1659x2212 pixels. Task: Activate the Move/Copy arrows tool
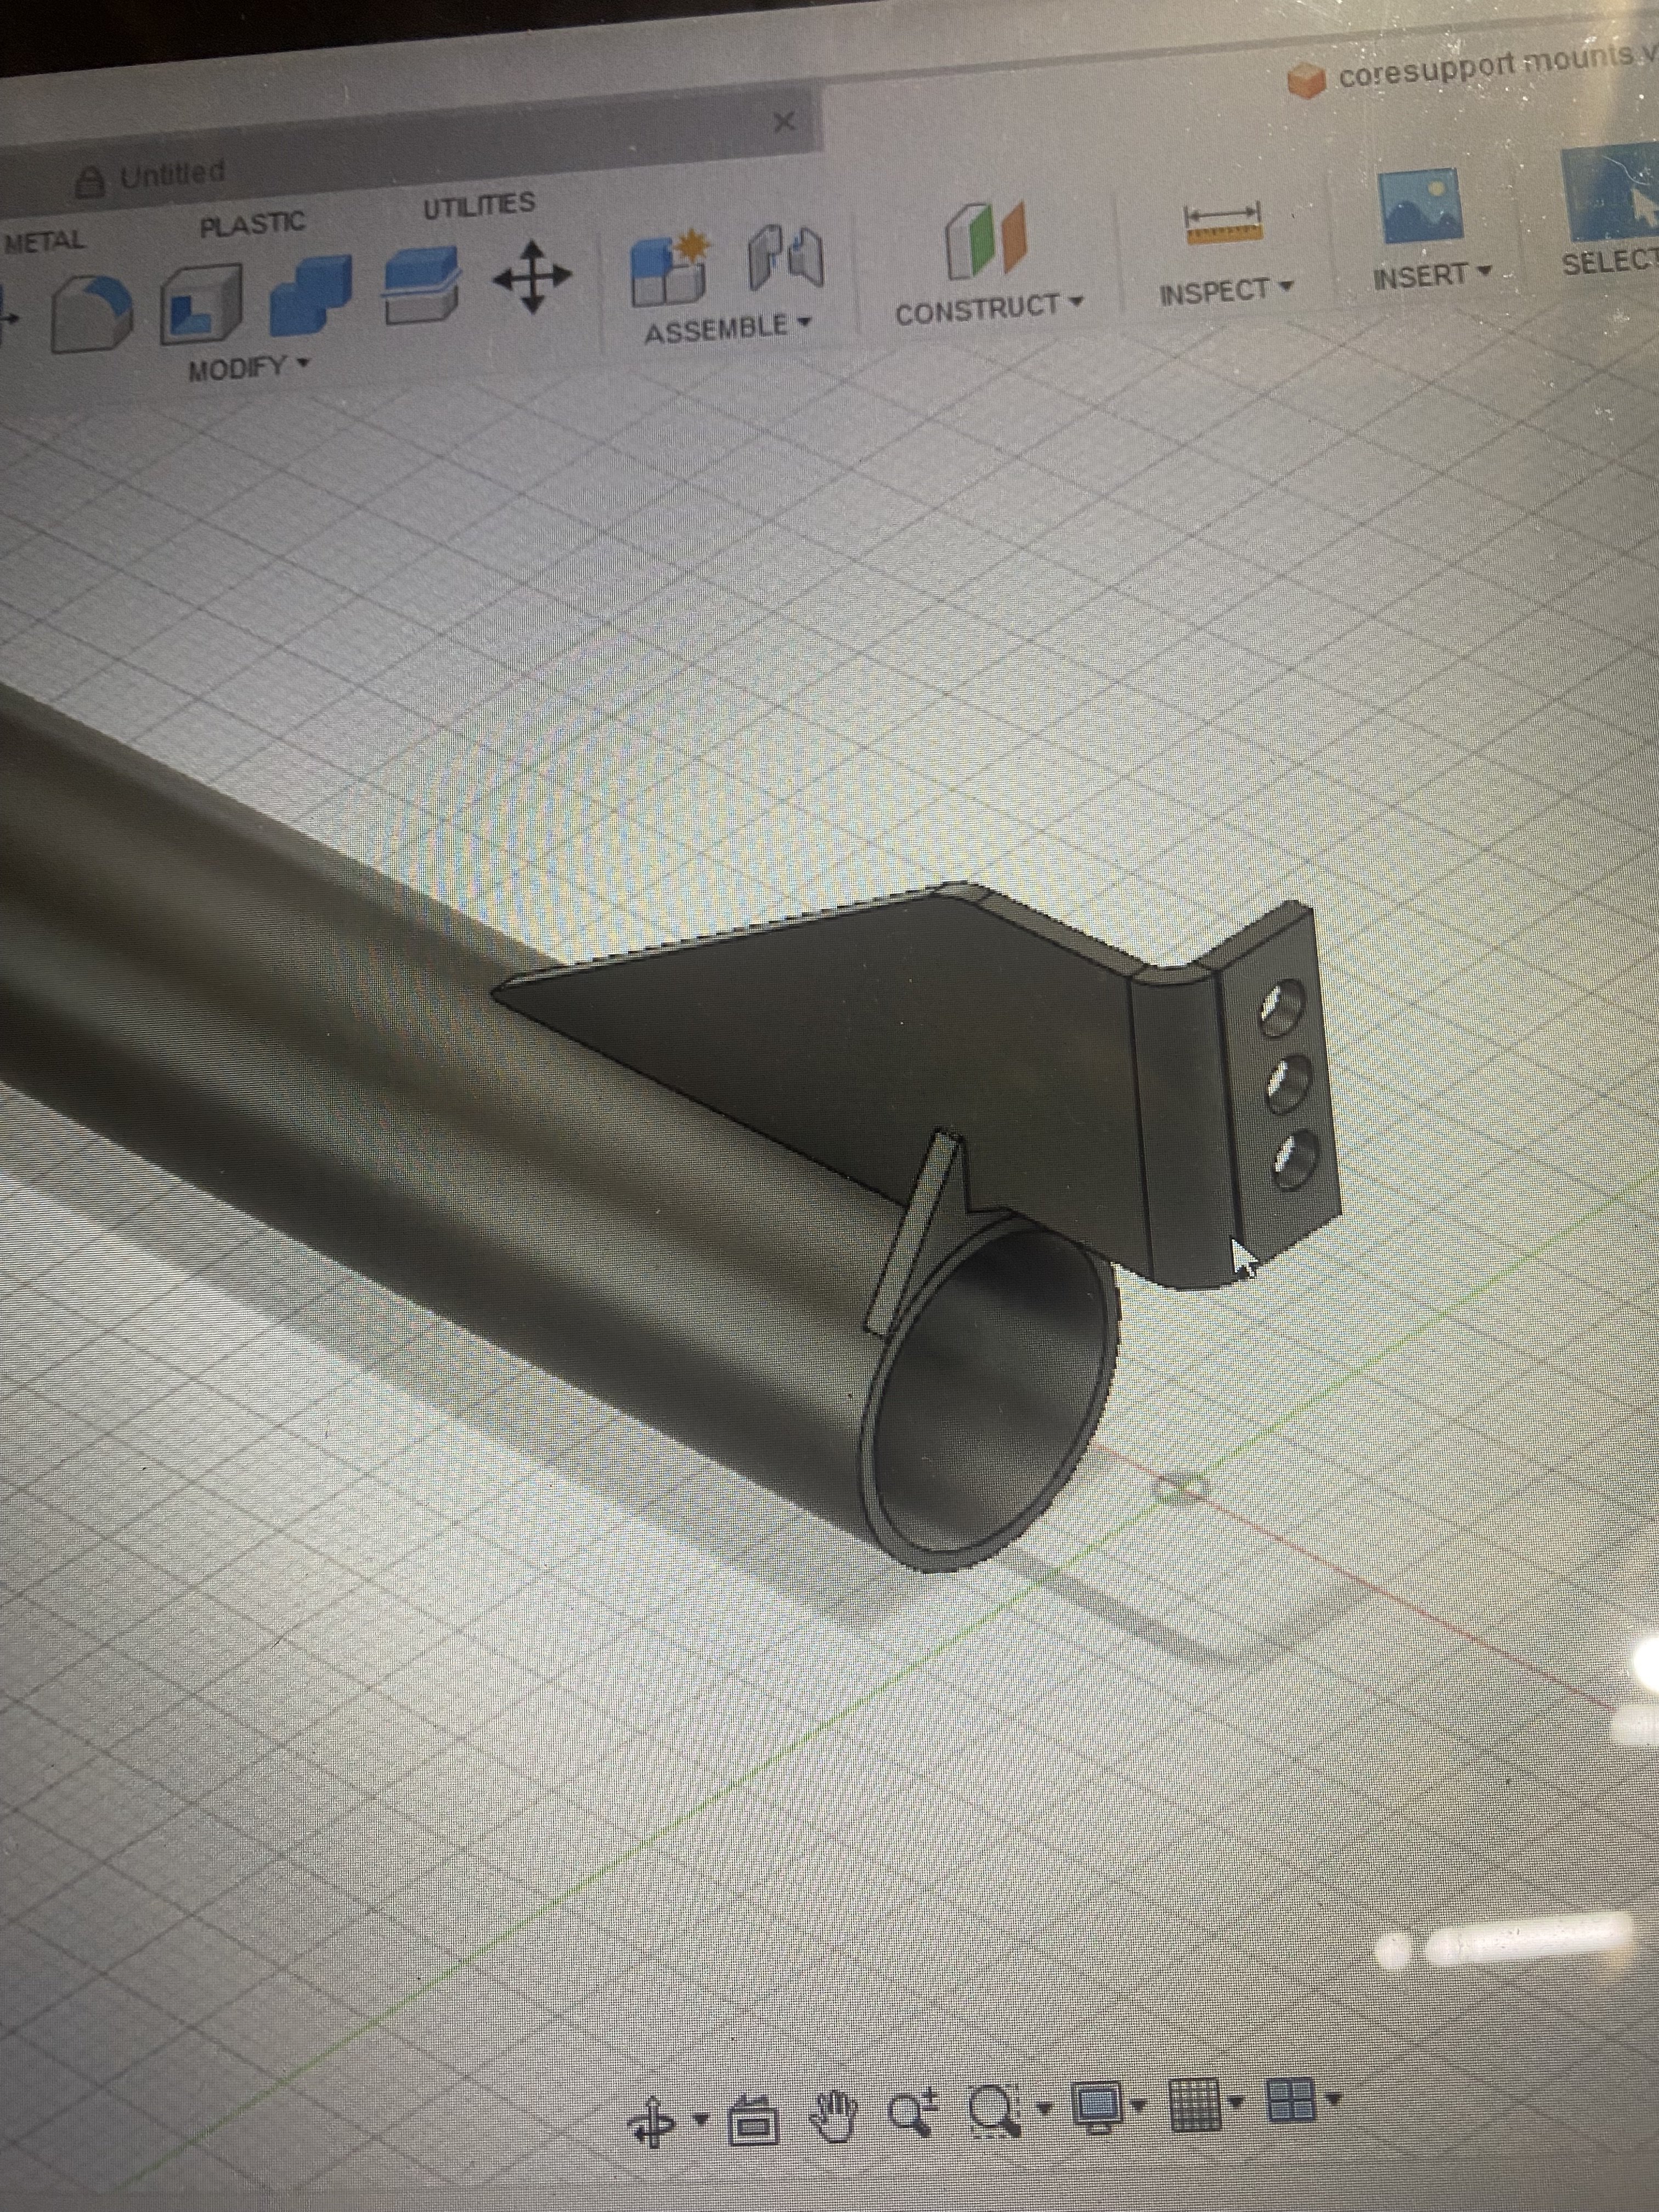click(533, 276)
